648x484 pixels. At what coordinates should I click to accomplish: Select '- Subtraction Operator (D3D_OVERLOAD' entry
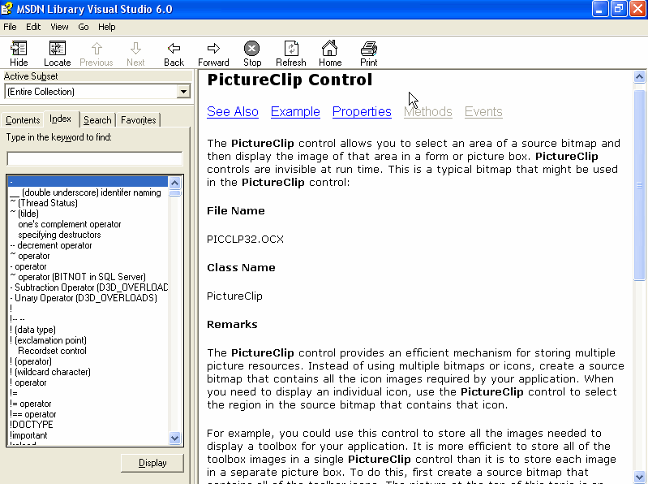click(88, 287)
